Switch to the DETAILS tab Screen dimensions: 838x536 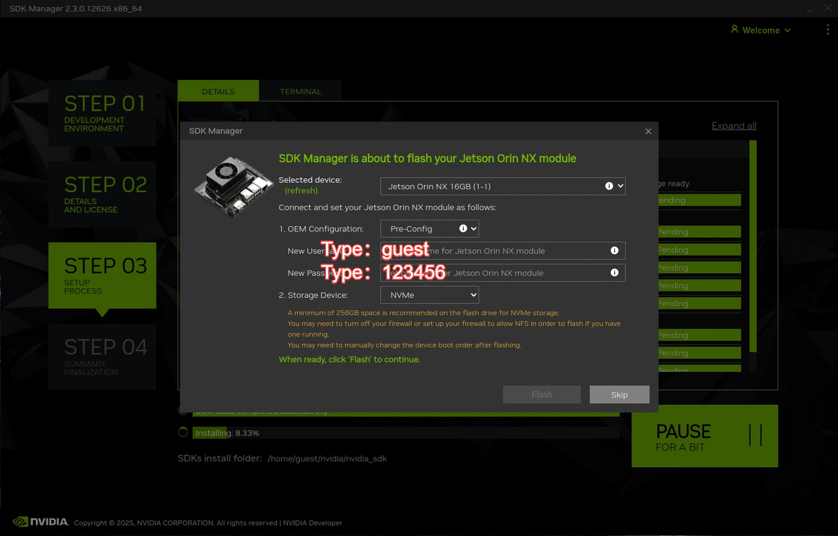coord(218,91)
